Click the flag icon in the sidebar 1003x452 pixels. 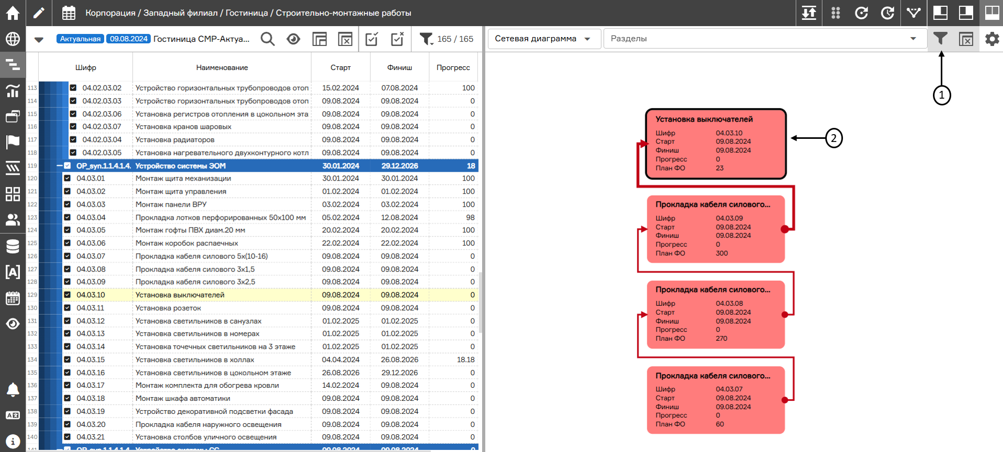(13, 142)
